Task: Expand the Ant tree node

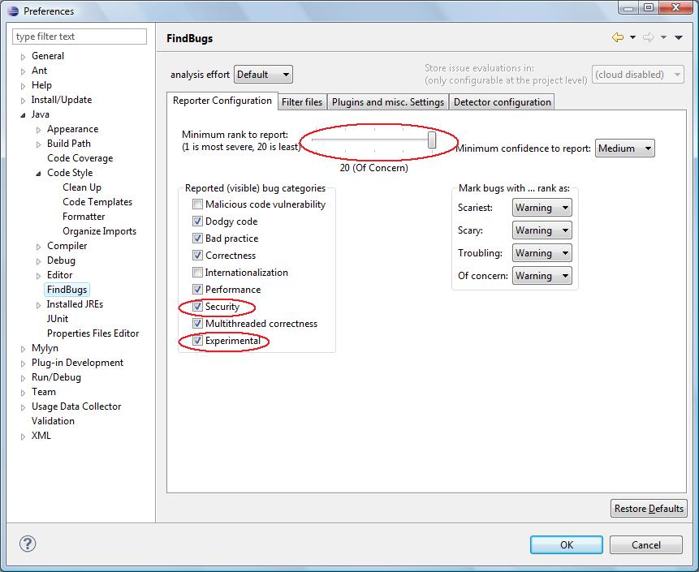Action: 24,71
